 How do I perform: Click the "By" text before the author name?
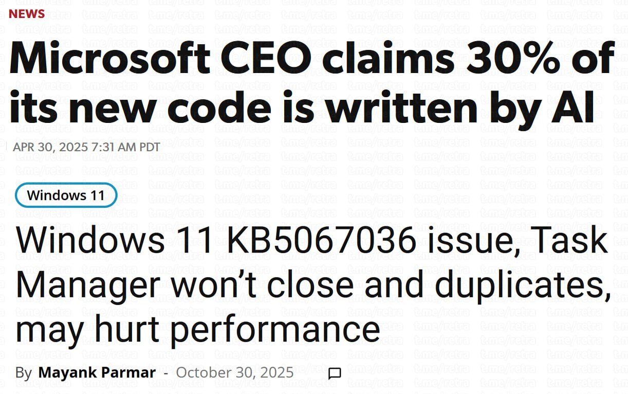[x=23, y=372]
